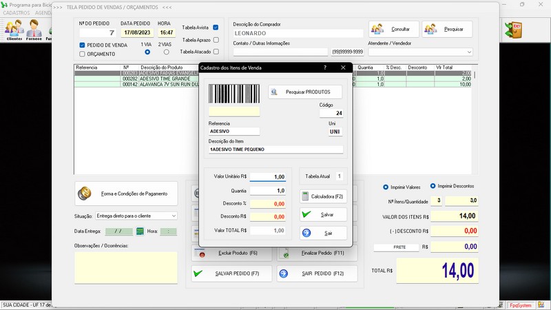Click the help question mark in dialog
This screenshot has height=310, width=551.
[325, 68]
